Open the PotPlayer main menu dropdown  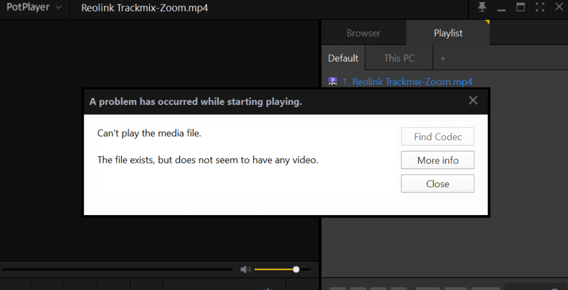click(33, 9)
